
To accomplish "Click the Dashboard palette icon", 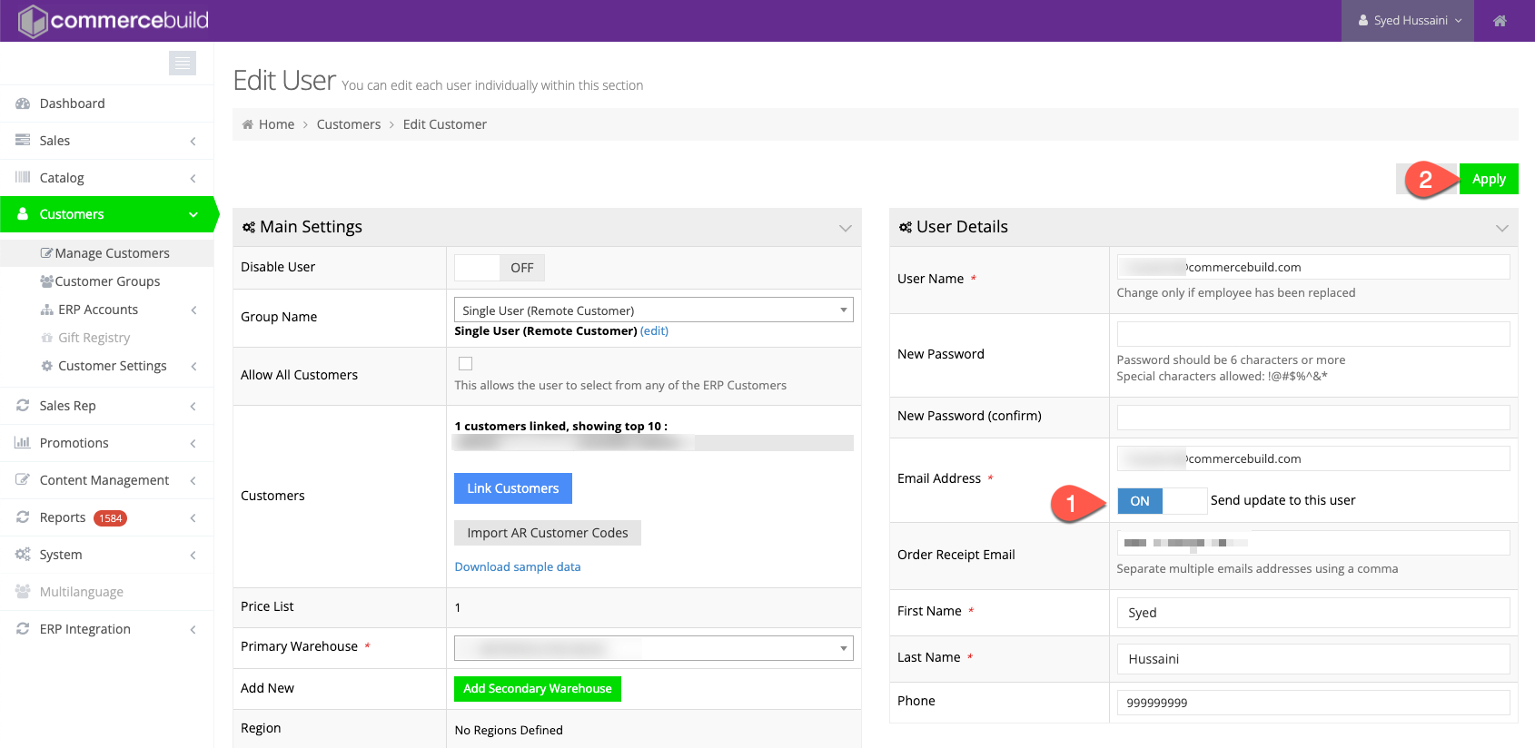I will [23, 103].
